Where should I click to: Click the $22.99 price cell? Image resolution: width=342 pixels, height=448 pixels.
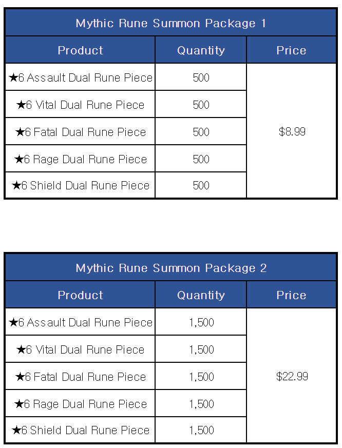coord(291,376)
